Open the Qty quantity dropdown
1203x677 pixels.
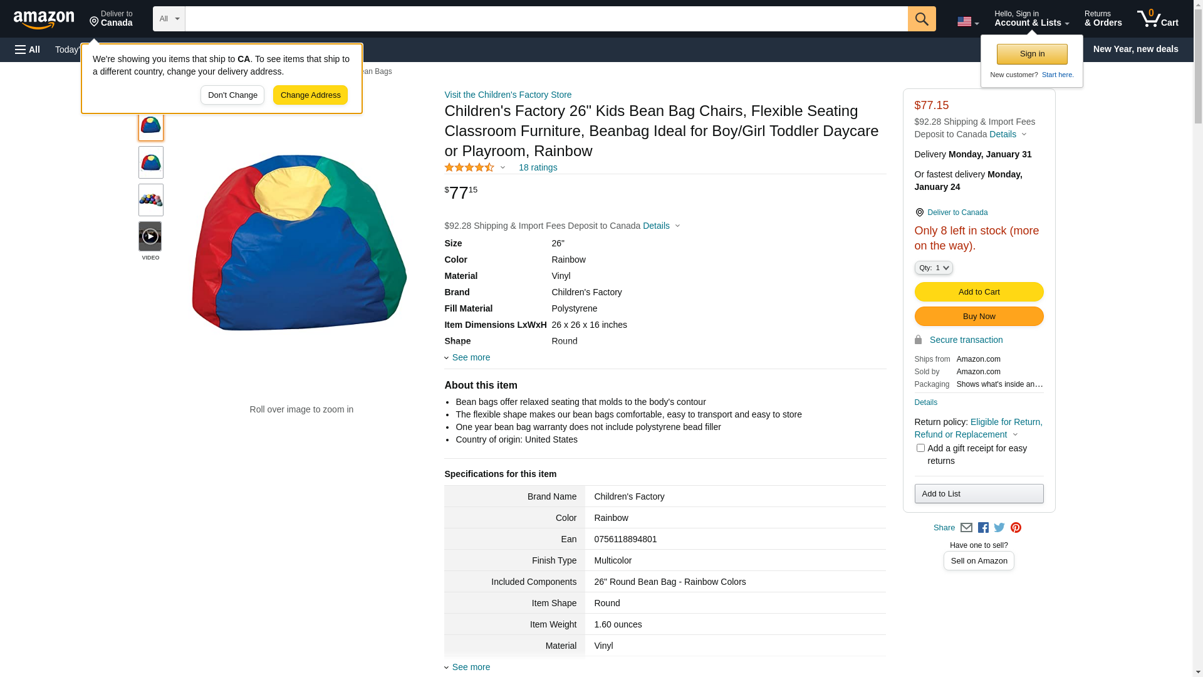[934, 268]
